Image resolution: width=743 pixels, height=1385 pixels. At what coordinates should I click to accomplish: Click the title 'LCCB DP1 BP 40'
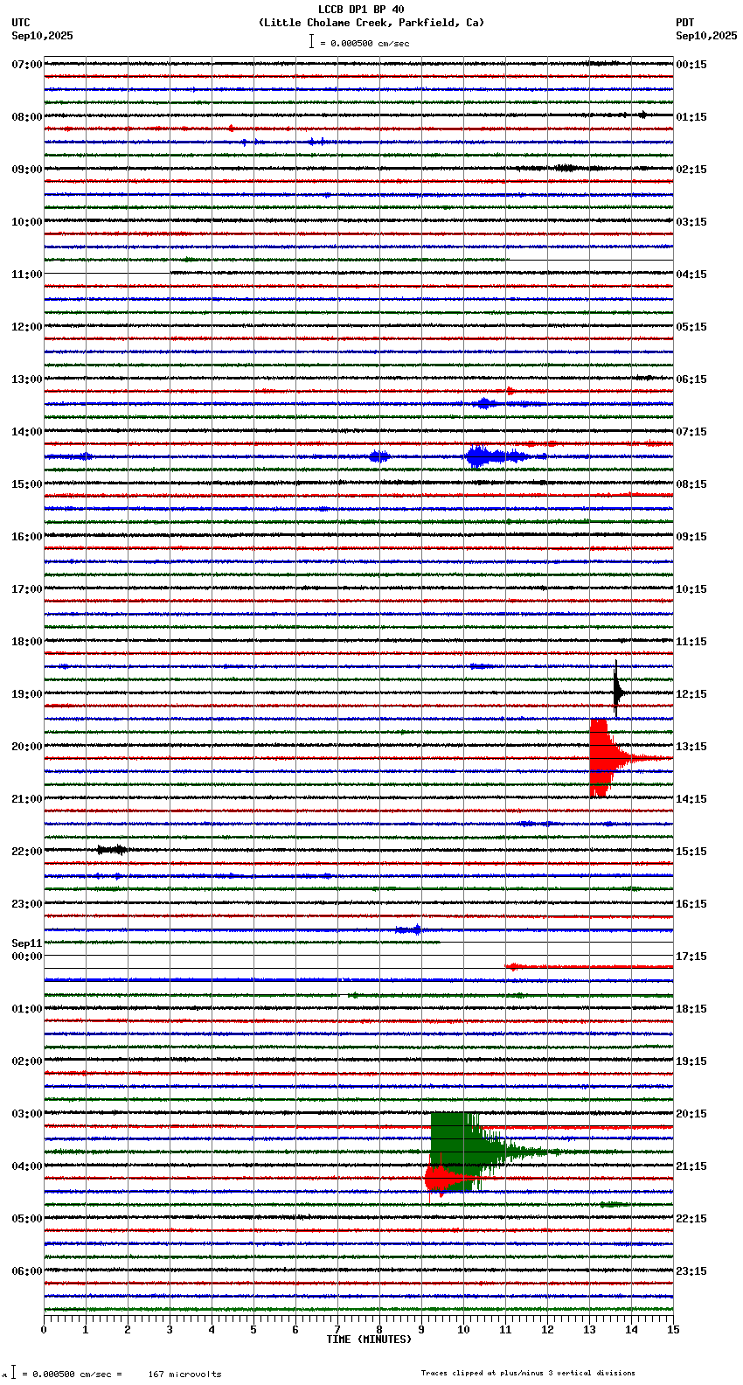[361, 10]
